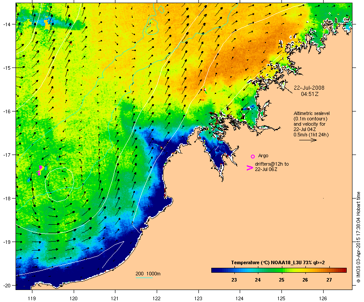Click the cyan 200 1000m isobath legend line
The image size is (364, 302).
point(144,278)
